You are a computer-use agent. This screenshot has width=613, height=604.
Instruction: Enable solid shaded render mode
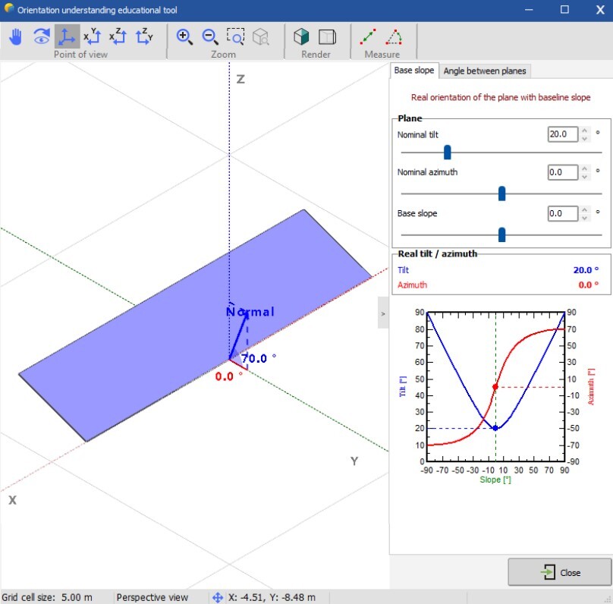[x=302, y=36]
